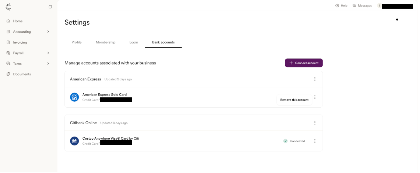
Task: Click the Costco Citi card bank icon
Action: (x=74, y=141)
